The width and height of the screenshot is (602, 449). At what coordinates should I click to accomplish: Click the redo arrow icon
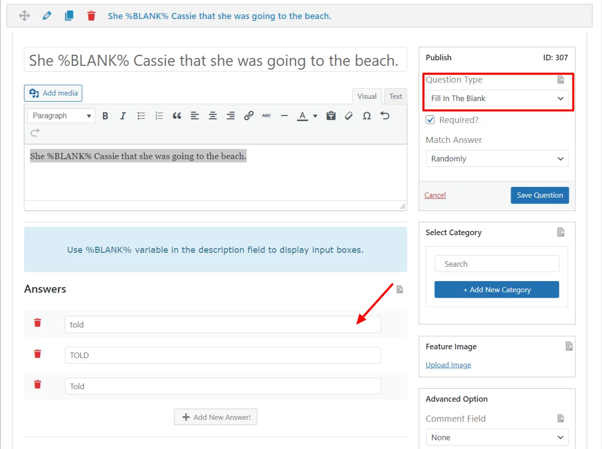coord(35,133)
